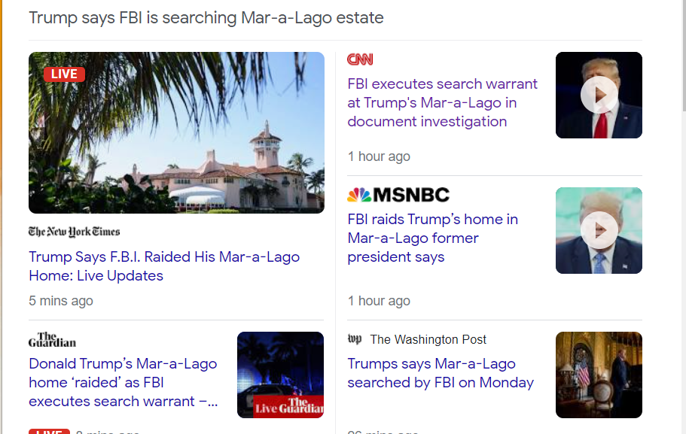Click the MSNBC peacock logo
The height and width of the screenshot is (434, 686).
(359, 195)
